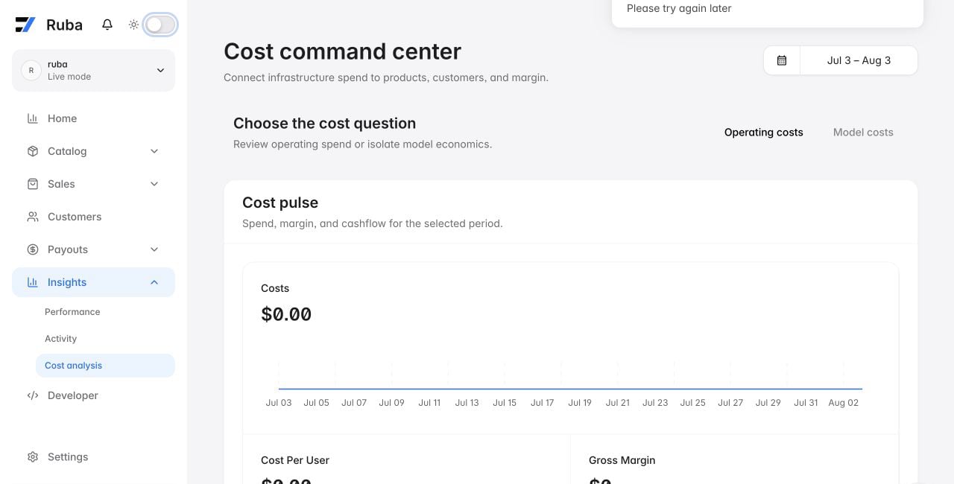Screen dimensions: 954x484
Task: Click the Ruba logo icon
Action: point(25,25)
